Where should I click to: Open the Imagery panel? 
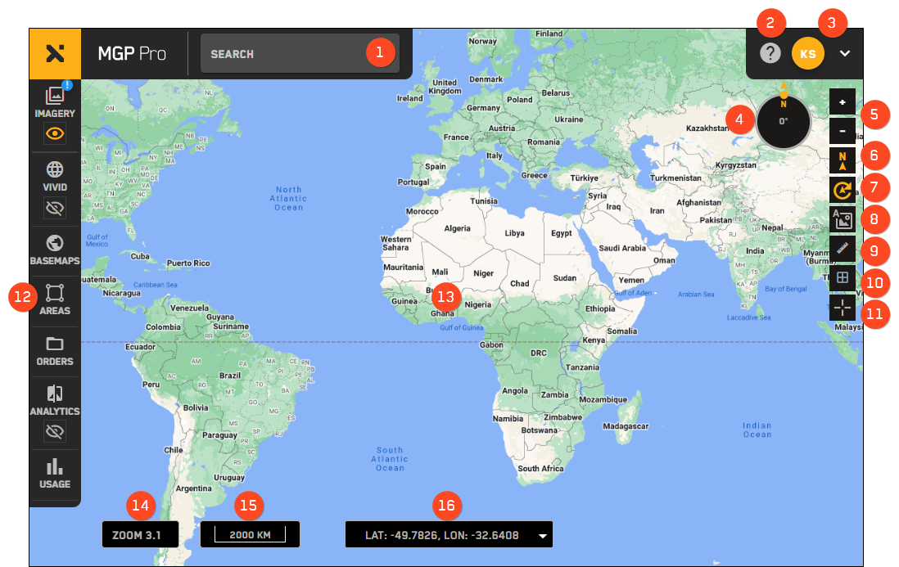tap(55, 101)
